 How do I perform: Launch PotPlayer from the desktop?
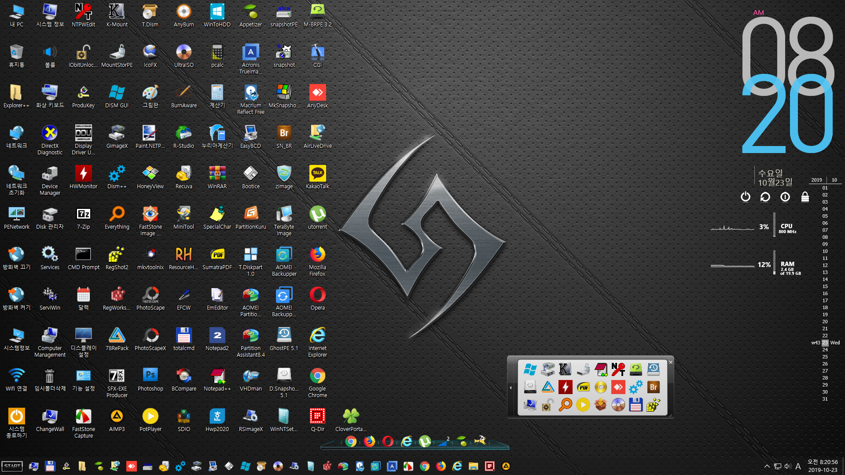coord(150,420)
